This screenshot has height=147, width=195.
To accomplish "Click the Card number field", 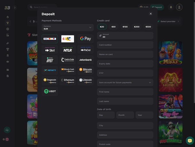I will click(x=125, y=45).
